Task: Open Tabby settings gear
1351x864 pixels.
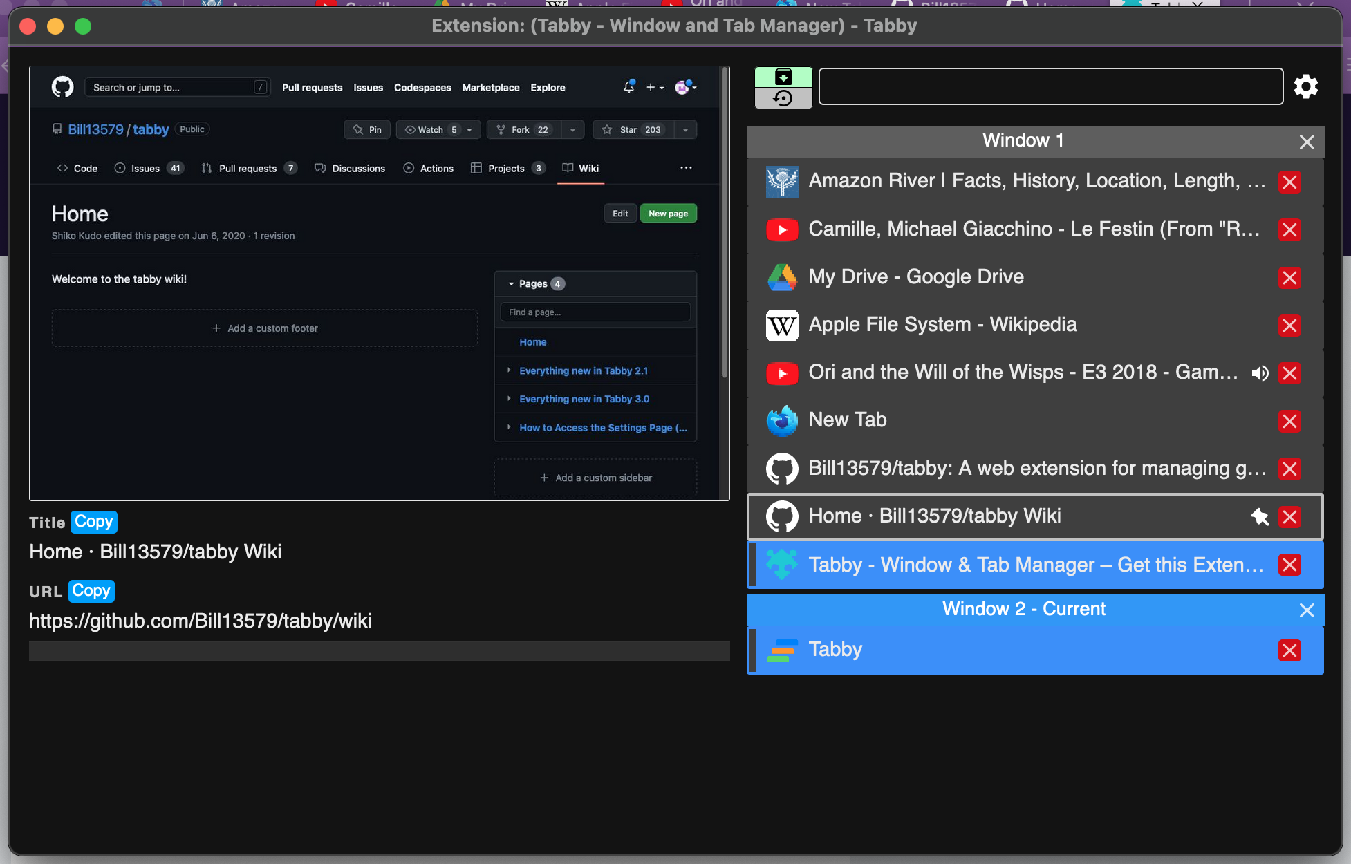Action: [1305, 87]
